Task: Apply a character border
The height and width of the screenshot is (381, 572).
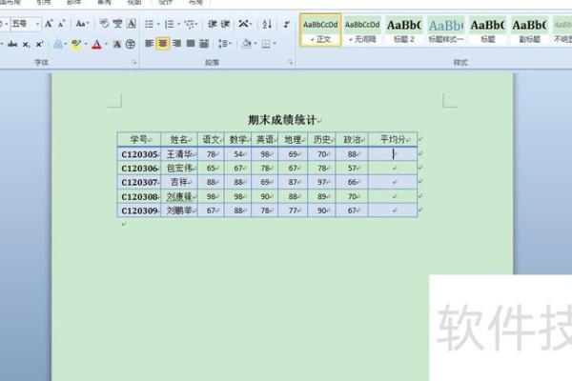Action: [131, 24]
